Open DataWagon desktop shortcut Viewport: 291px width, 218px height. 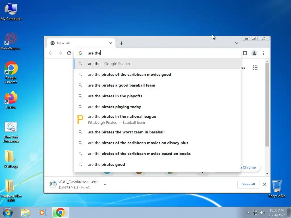(x=11, y=41)
